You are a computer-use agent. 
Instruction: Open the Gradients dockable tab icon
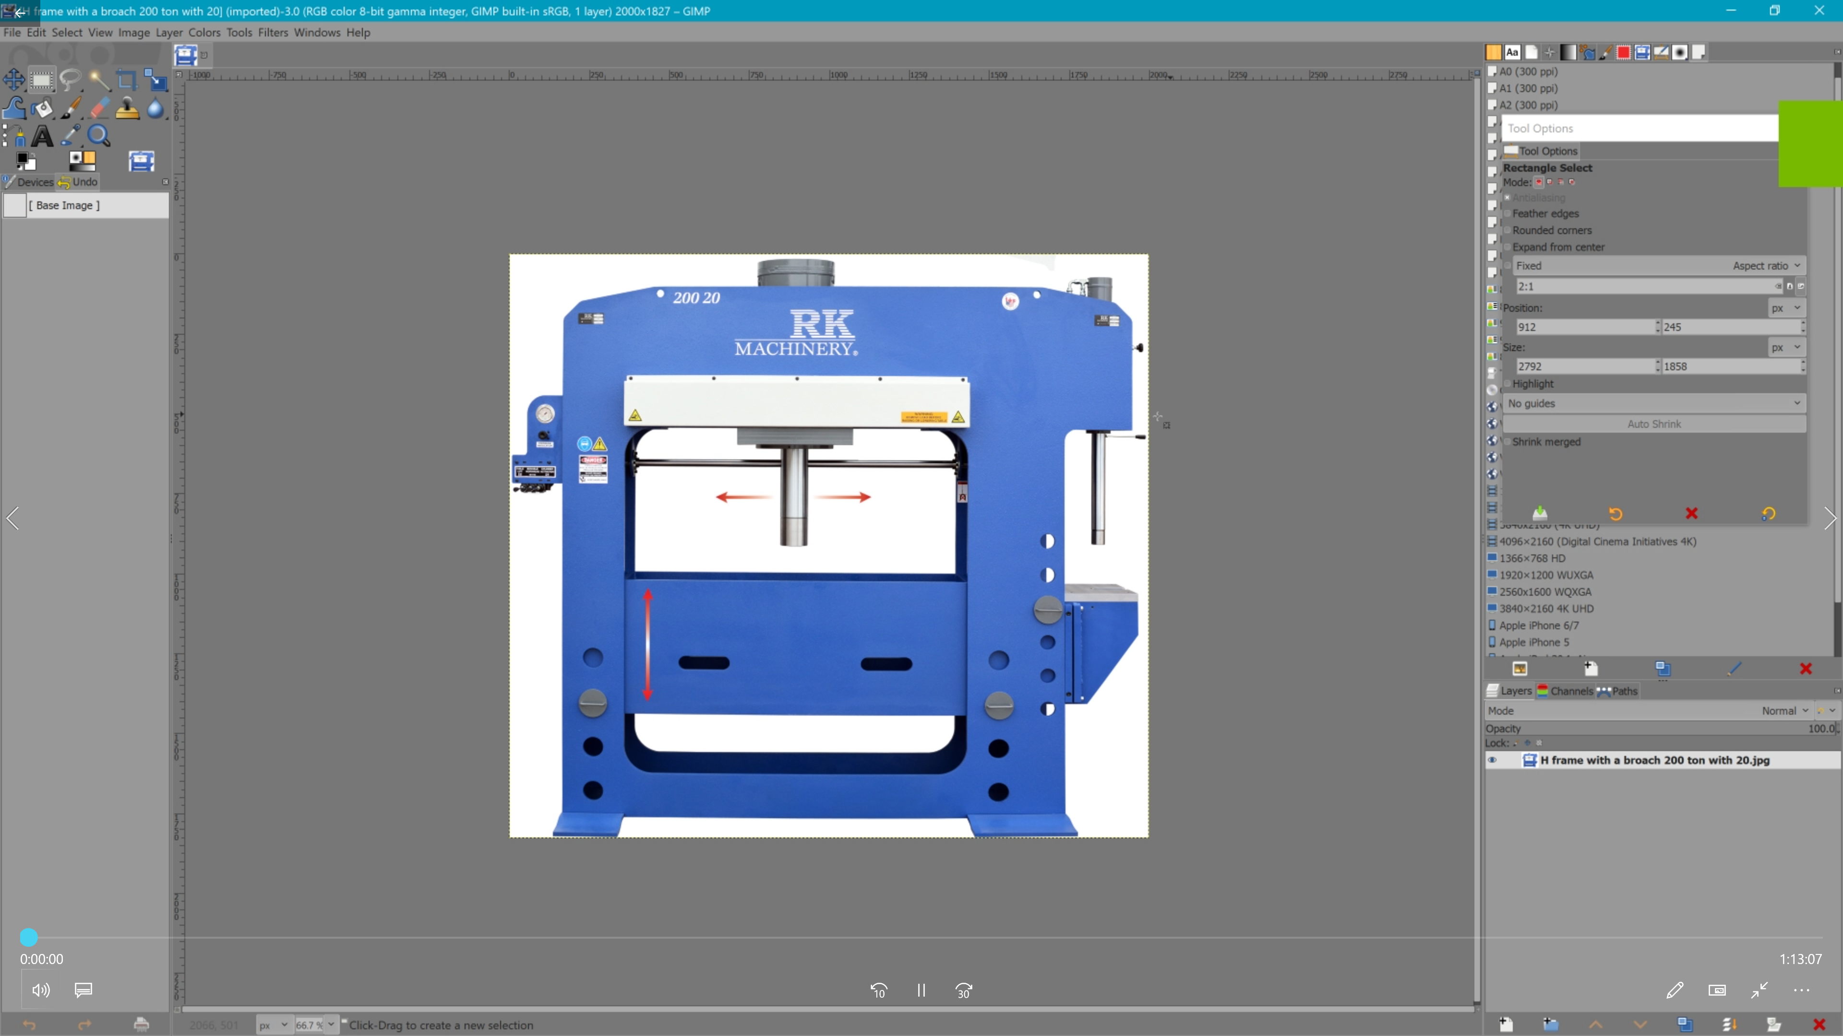(1568, 52)
